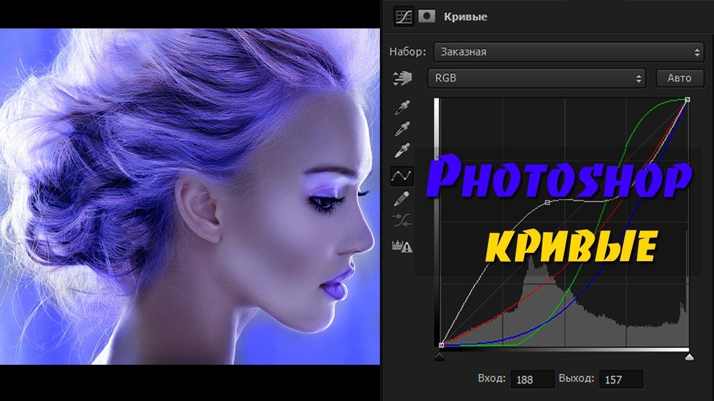Click the white point slider under the curve

689,356
